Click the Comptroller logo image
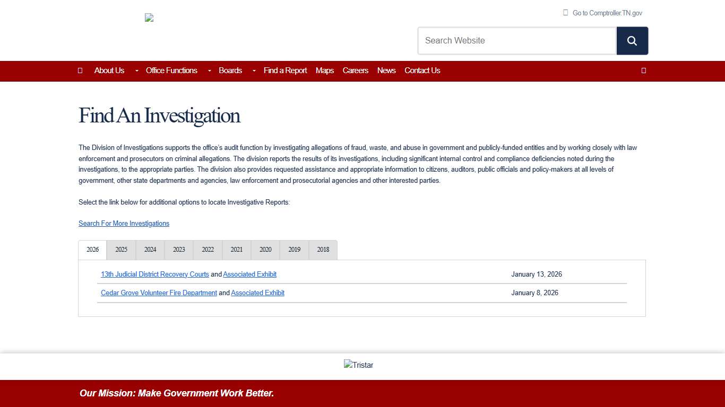This screenshot has width=725, height=407. pyautogui.click(x=149, y=17)
